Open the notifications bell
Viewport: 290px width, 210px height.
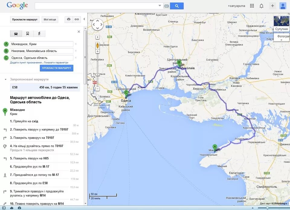point(261,6)
